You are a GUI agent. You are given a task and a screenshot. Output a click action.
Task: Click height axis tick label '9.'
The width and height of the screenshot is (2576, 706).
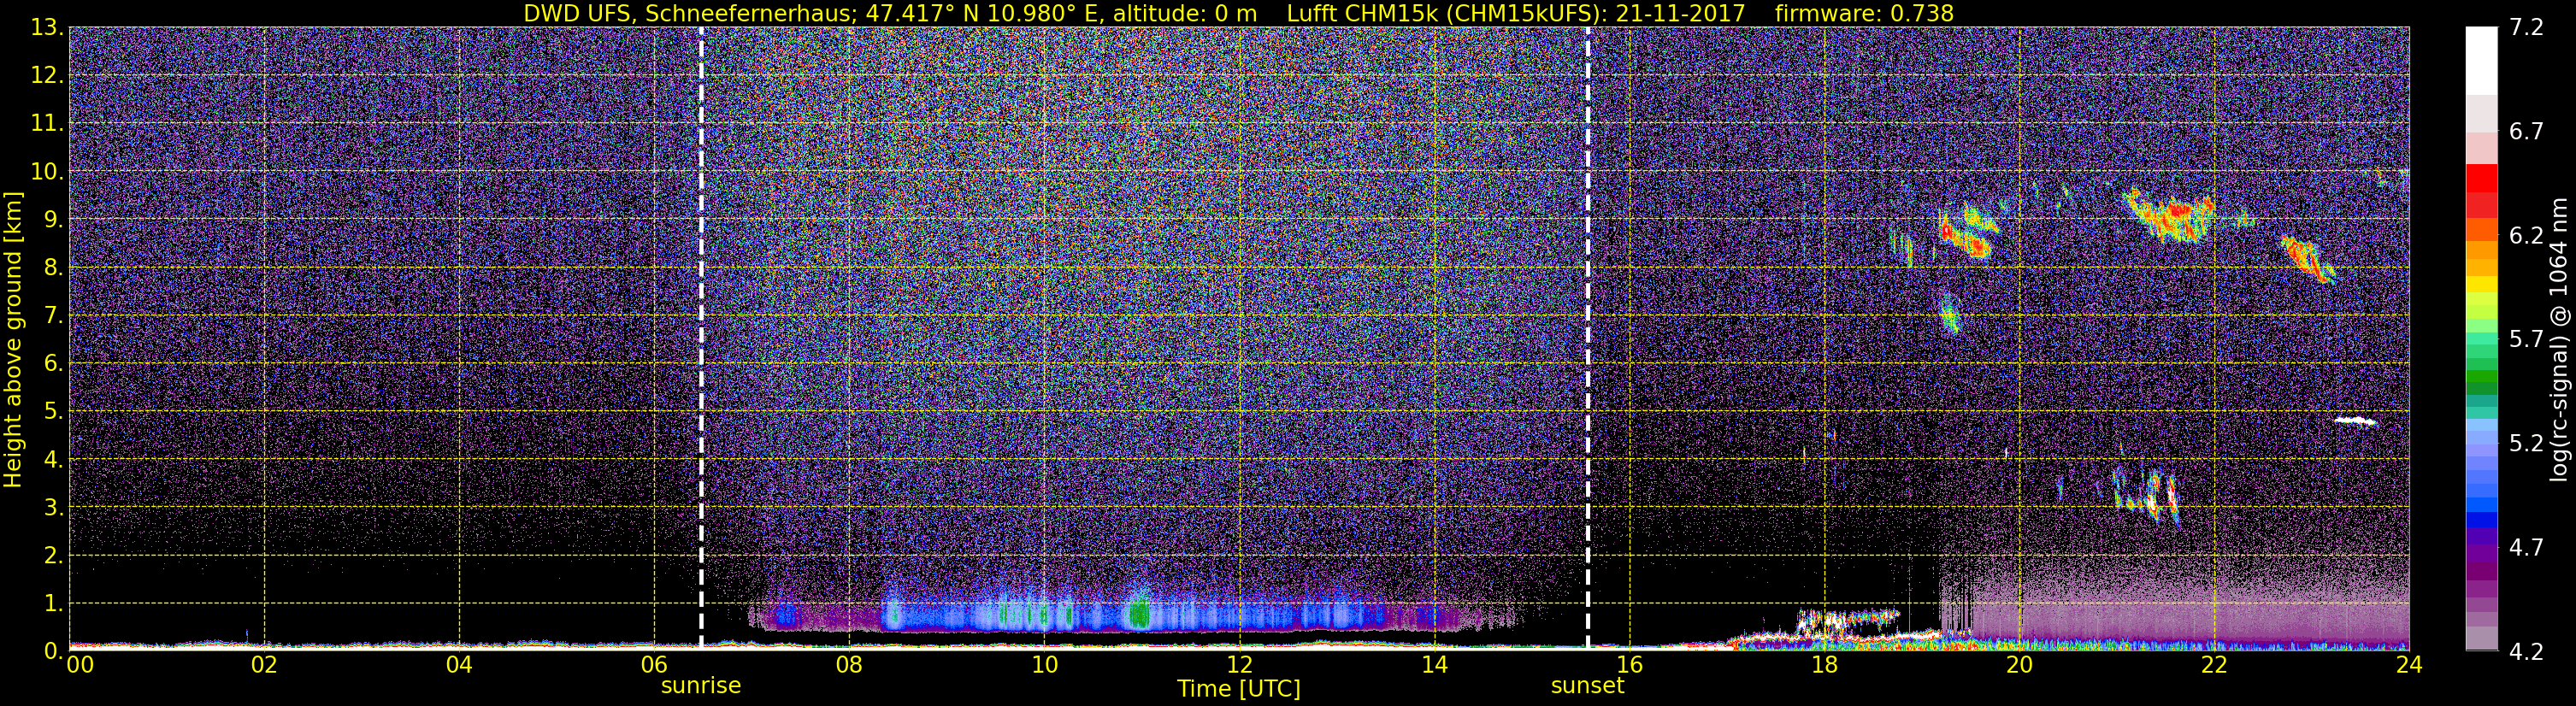[x=52, y=220]
